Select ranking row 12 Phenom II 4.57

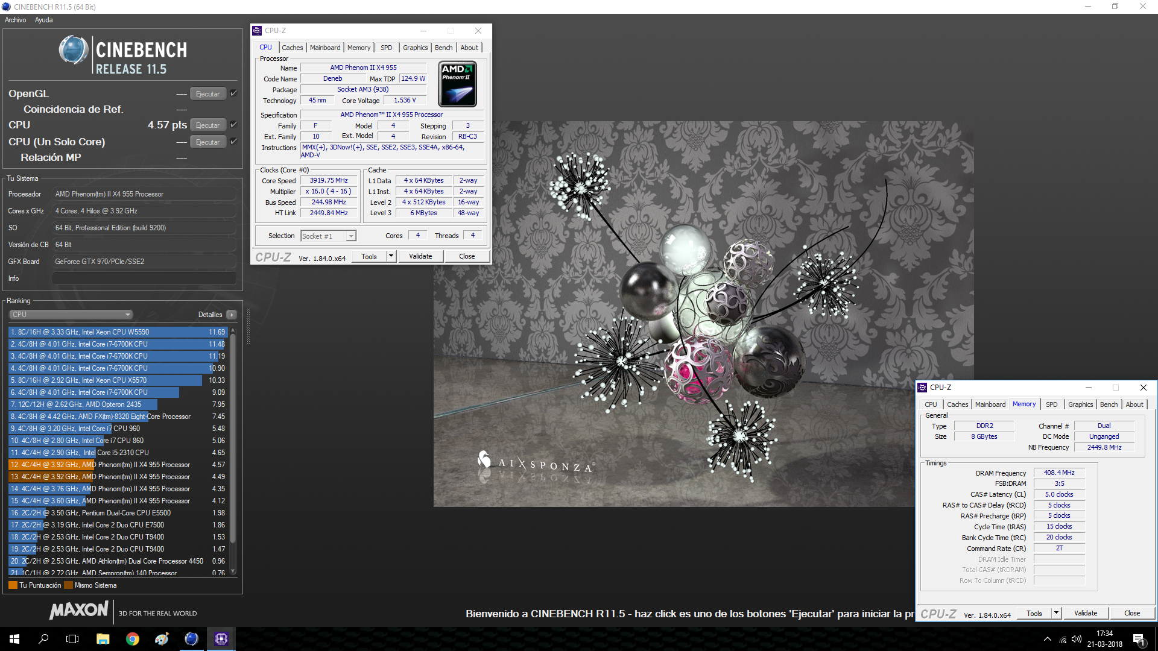pyautogui.click(x=118, y=465)
